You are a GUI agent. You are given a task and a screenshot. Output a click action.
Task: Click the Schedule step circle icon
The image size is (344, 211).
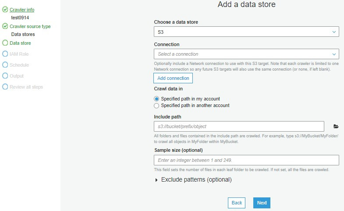(5, 65)
